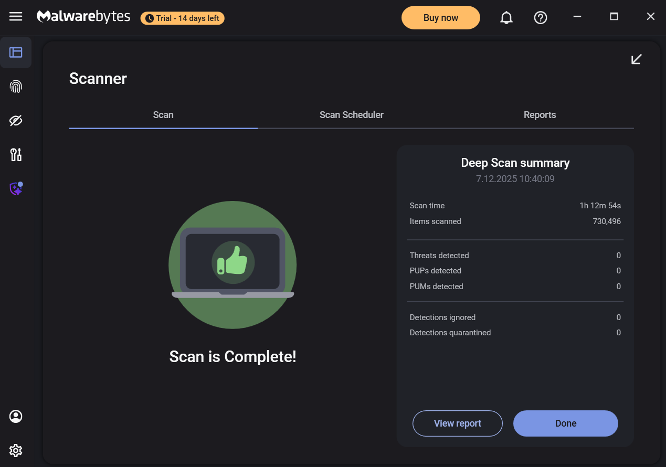Screen dimensions: 666x467
Task: Click the PUMs detected label
Action: point(437,286)
